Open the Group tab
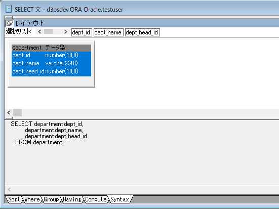The height and width of the screenshot is (209, 279). (51, 199)
